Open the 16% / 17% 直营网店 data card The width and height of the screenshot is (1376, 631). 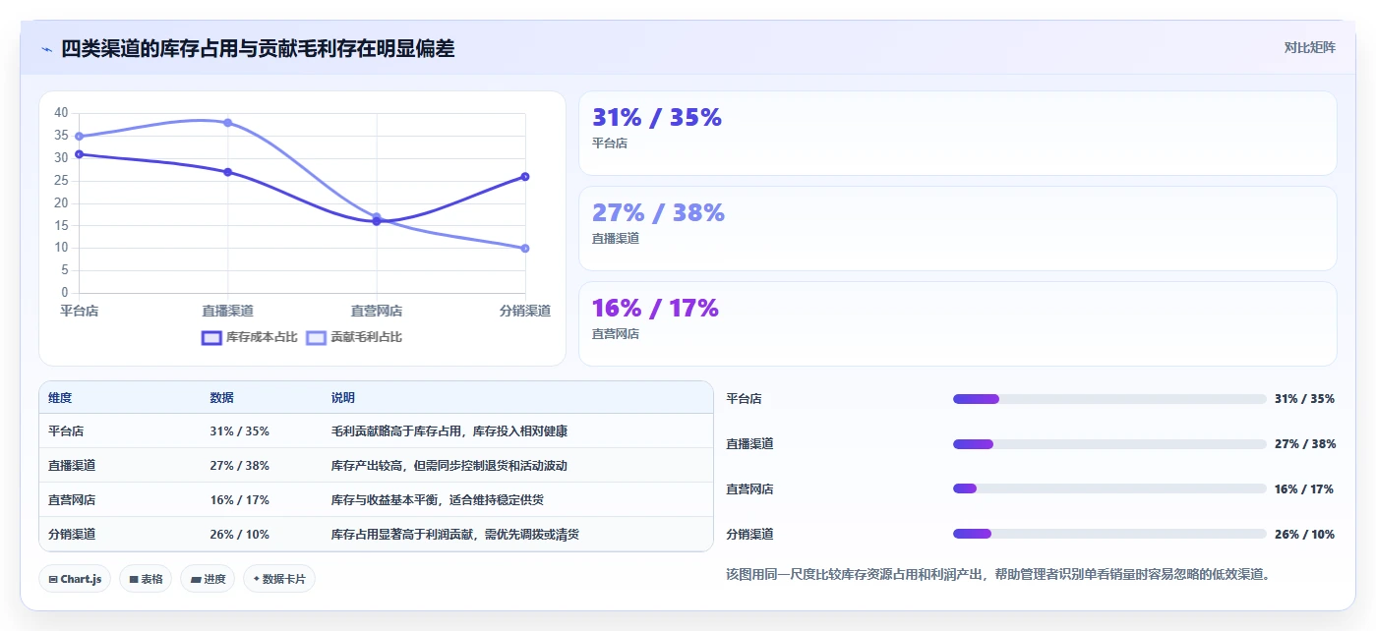pyautogui.click(x=958, y=323)
